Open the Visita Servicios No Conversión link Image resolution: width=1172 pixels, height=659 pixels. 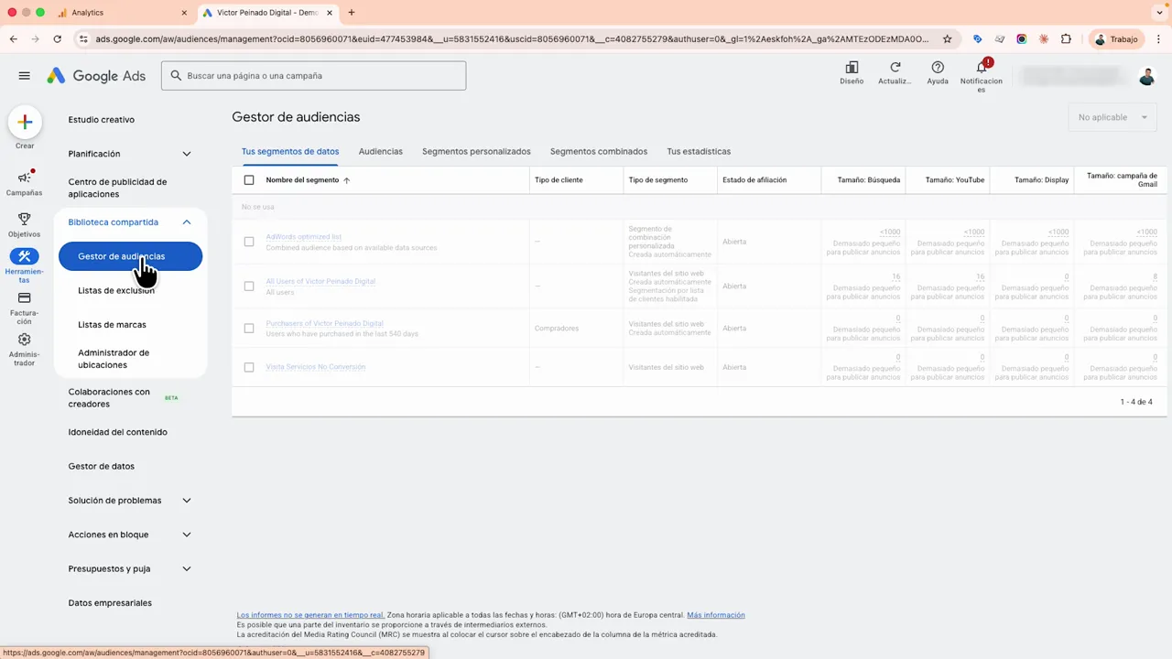(x=315, y=367)
